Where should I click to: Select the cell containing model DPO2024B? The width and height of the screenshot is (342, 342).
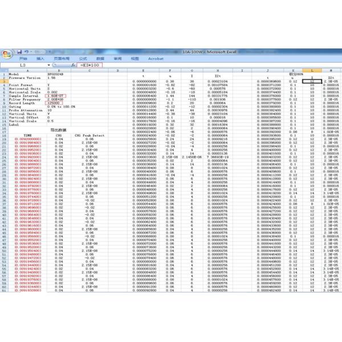coord(56,74)
